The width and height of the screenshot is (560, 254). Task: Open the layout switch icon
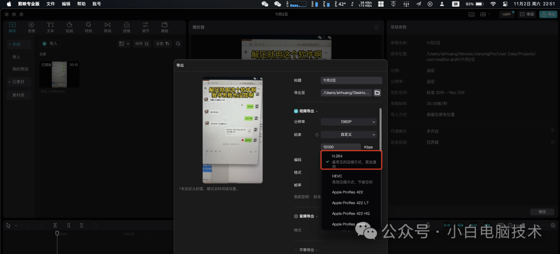[x=485, y=15]
